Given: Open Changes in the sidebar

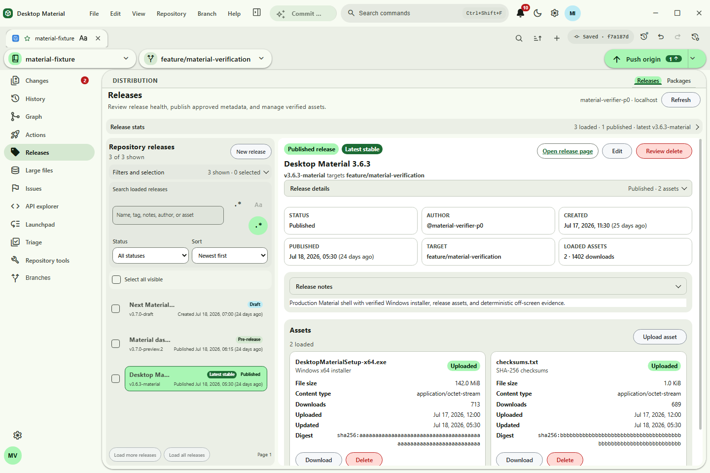Looking at the screenshot, I should [49, 81].
